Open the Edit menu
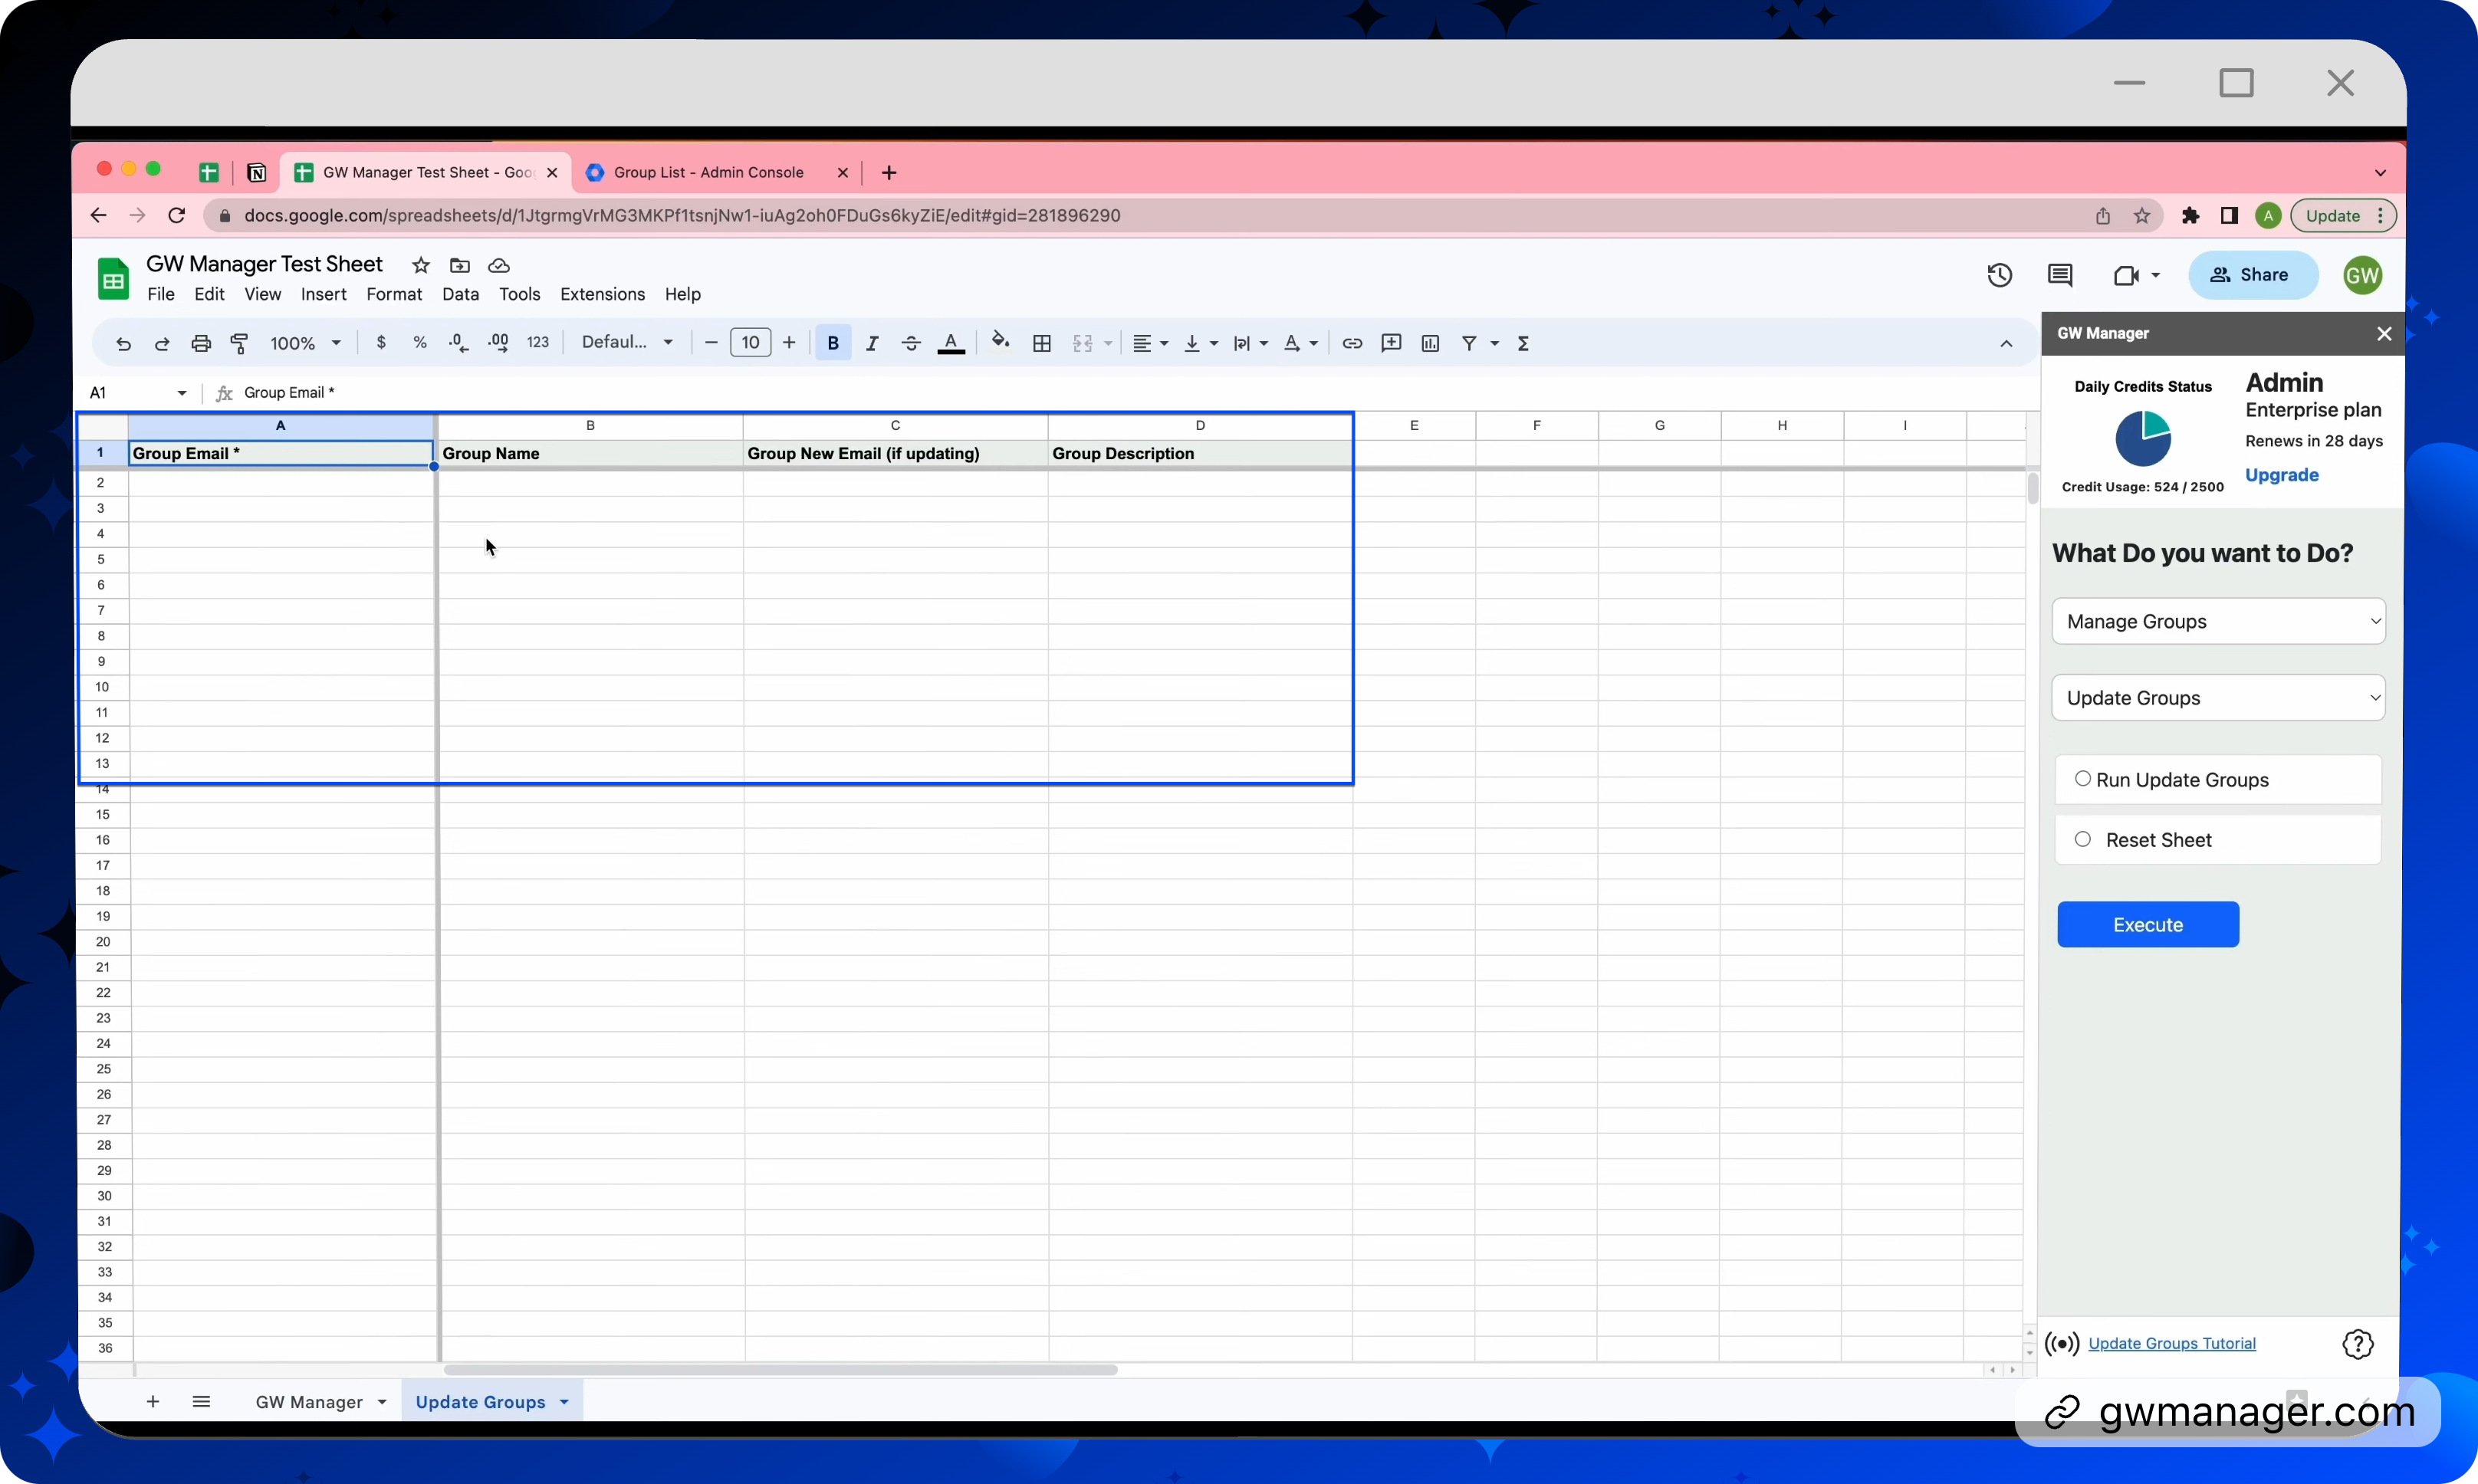 (209, 294)
